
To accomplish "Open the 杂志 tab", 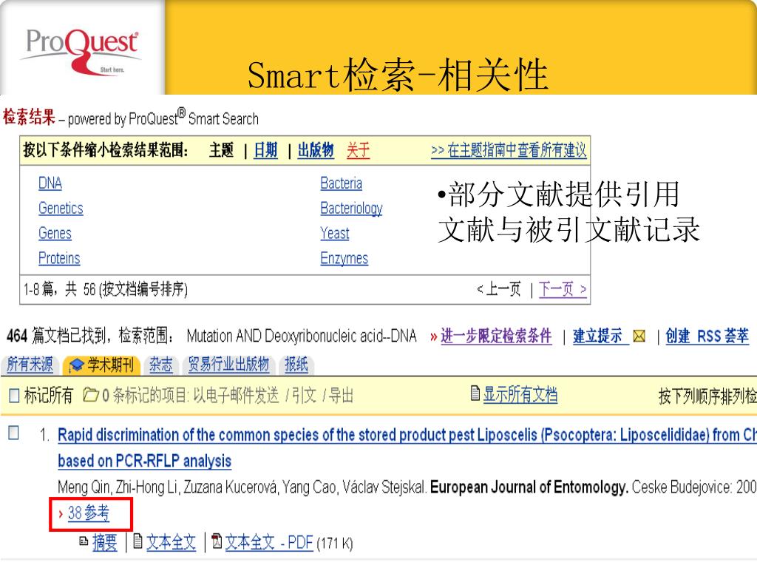I will [160, 365].
